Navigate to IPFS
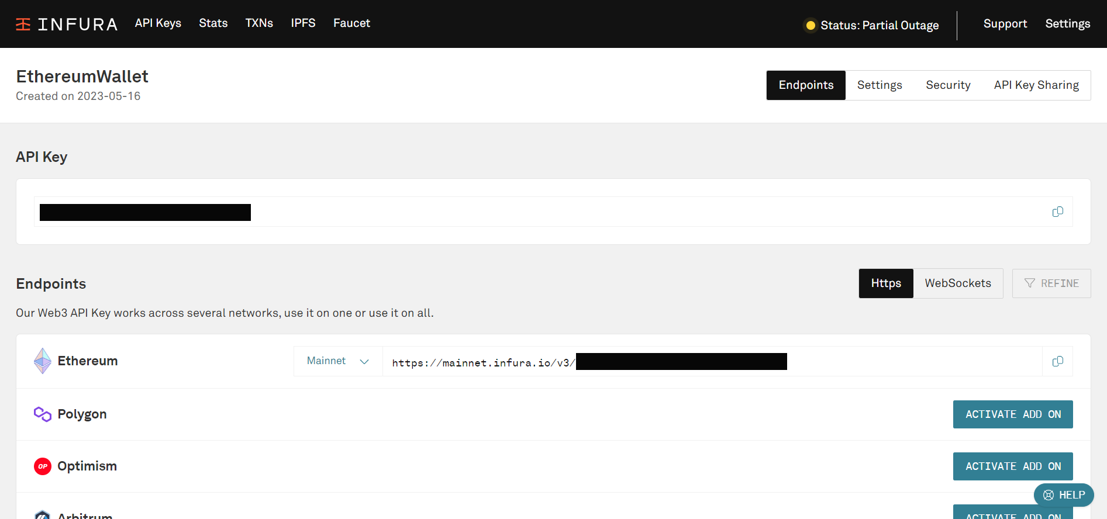1107x519 pixels. [x=303, y=23]
